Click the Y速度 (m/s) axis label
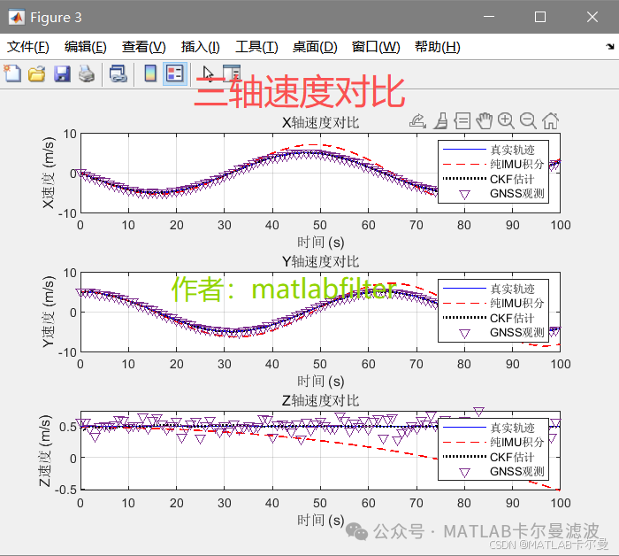The height and width of the screenshot is (556, 619). pos(48,313)
